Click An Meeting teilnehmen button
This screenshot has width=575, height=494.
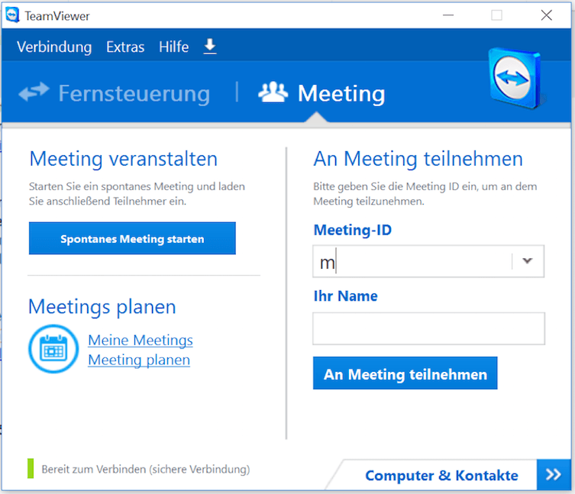[405, 373]
